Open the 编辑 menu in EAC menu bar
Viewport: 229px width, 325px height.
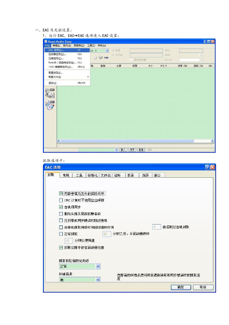pyautogui.click(x=56, y=45)
